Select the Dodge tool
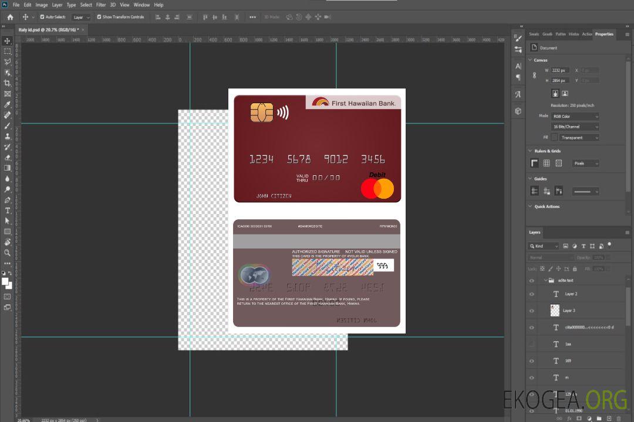The height and width of the screenshot is (422, 634). coord(7,189)
